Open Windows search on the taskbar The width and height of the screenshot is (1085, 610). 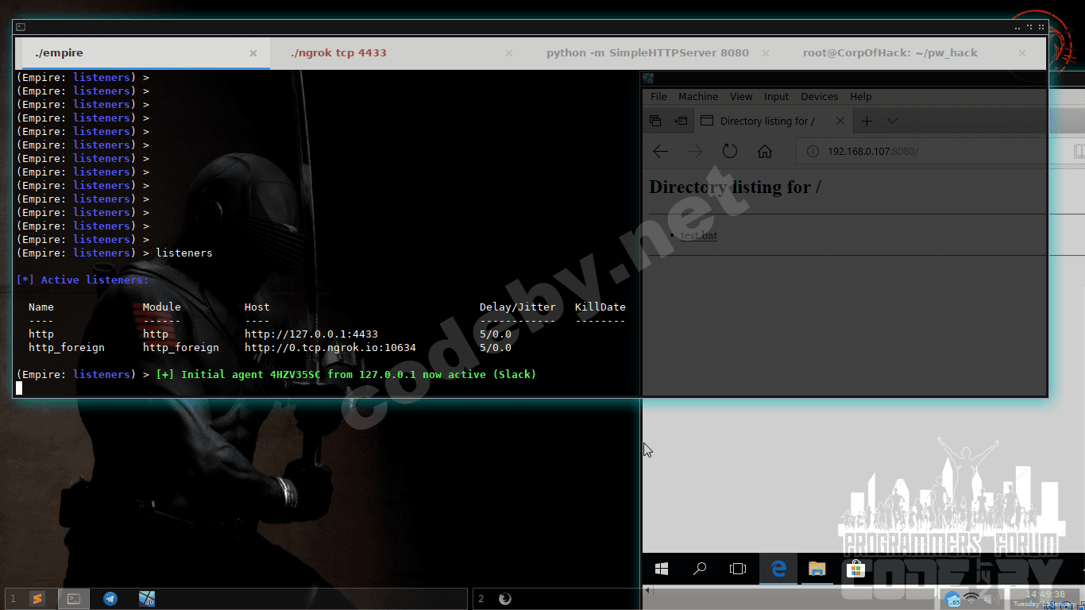pos(700,569)
